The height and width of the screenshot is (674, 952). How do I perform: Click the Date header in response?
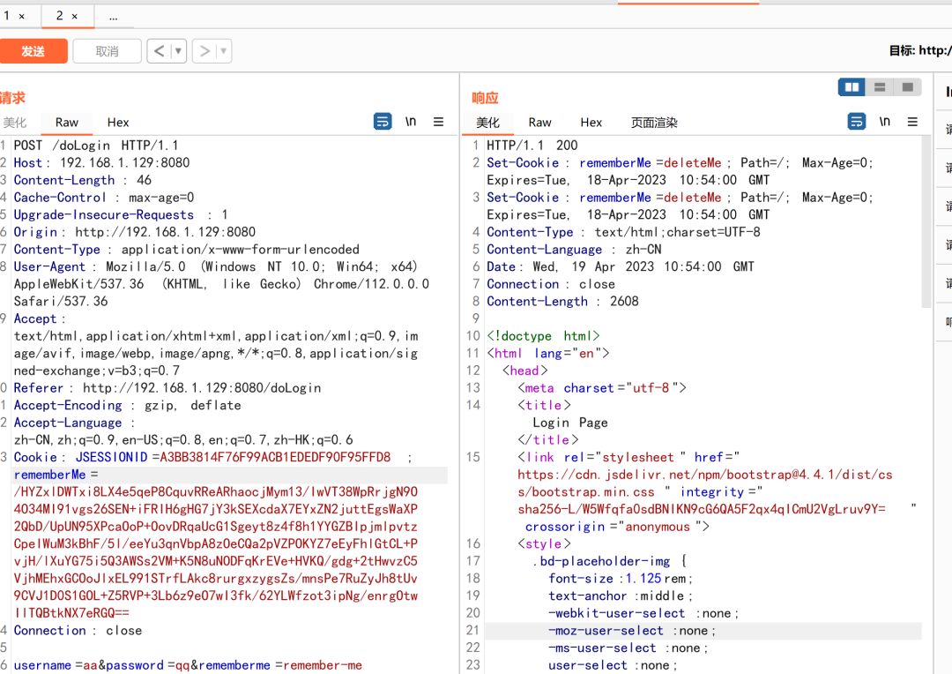(x=621, y=266)
